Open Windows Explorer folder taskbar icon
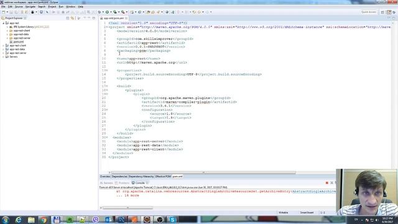Screen dimensions: 398x224 pyautogui.click(x=31, y=220)
